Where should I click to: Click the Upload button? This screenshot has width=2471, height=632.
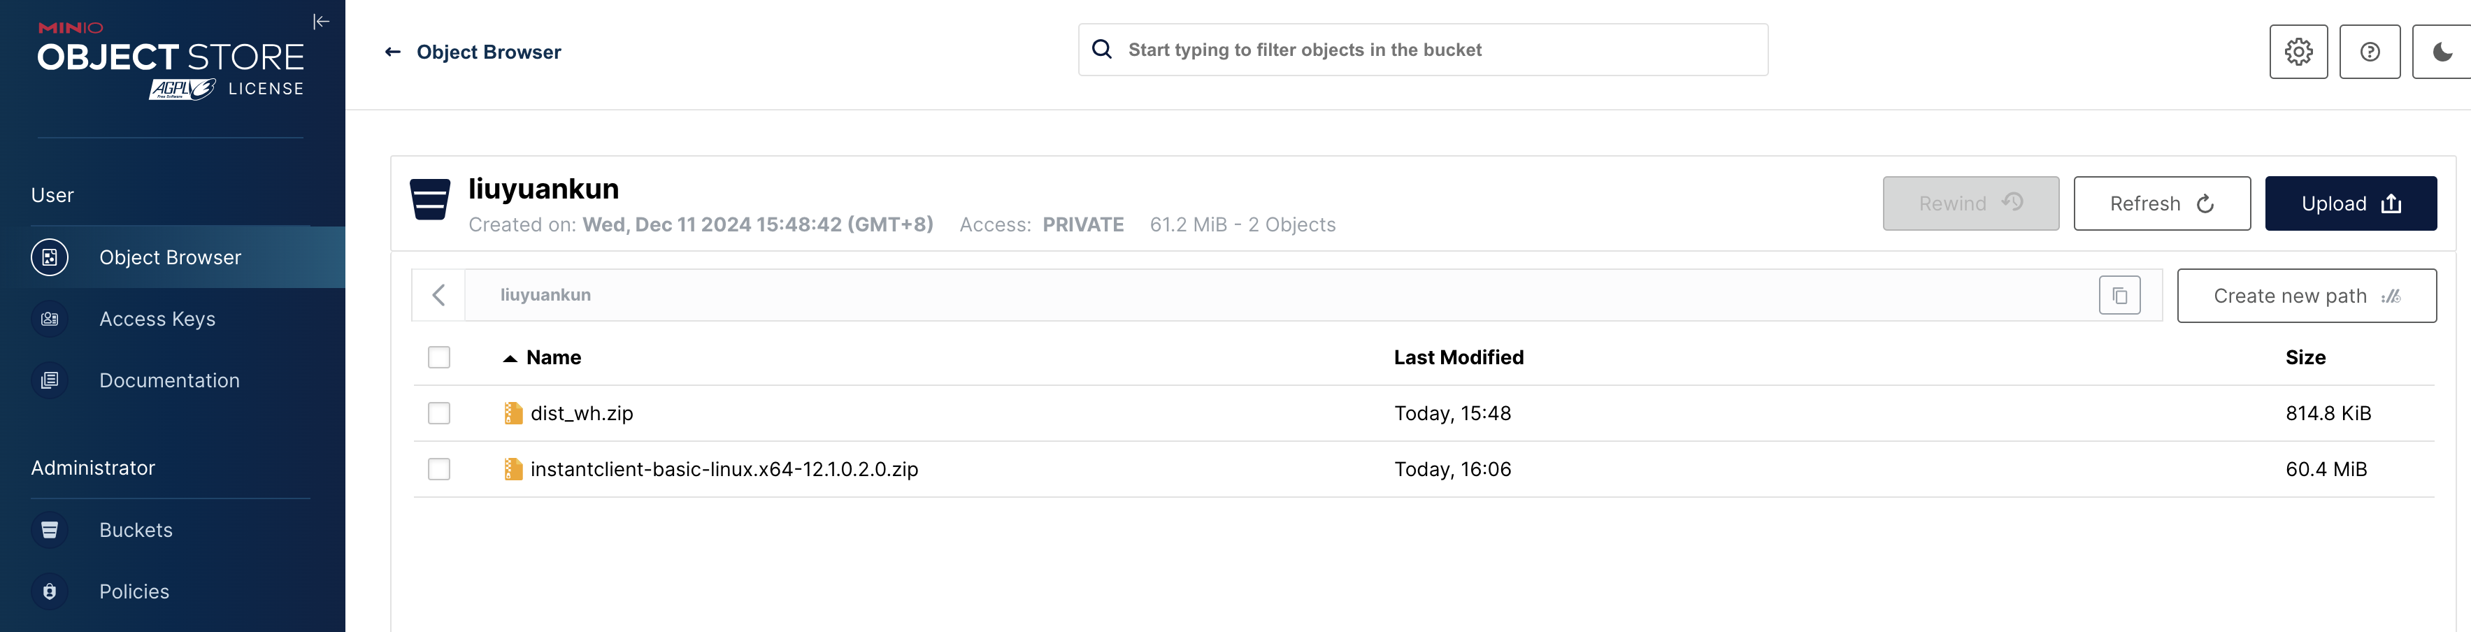2350,203
